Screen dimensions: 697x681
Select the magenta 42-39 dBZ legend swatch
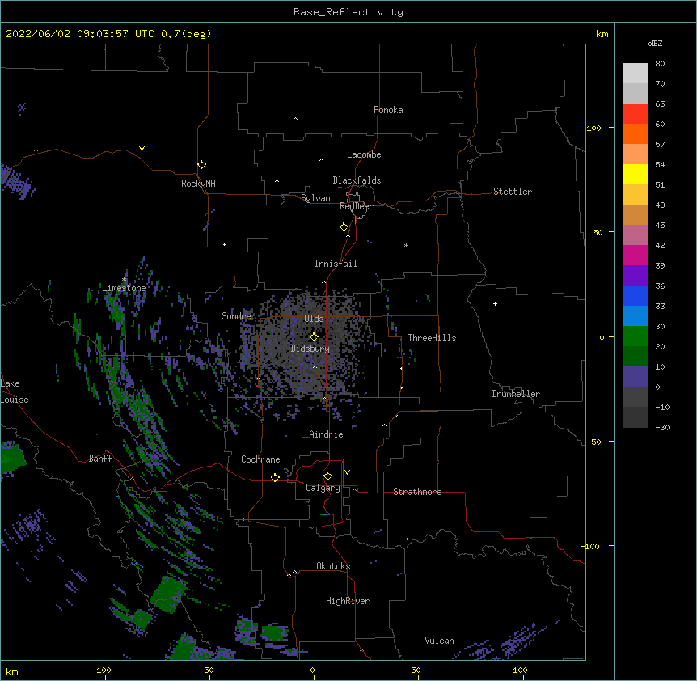tap(636, 255)
